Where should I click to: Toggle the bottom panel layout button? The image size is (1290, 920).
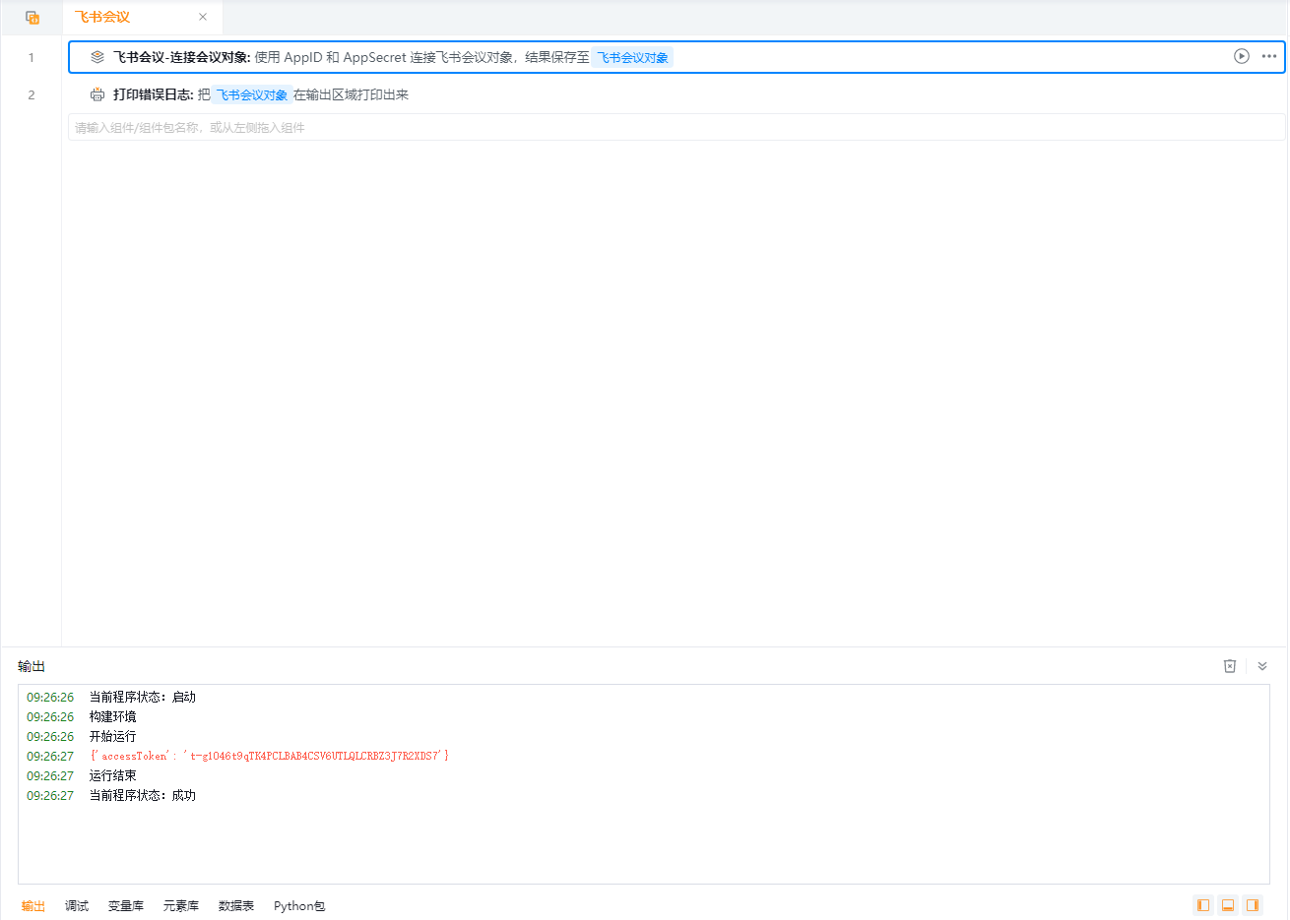pyautogui.click(x=1228, y=905)
